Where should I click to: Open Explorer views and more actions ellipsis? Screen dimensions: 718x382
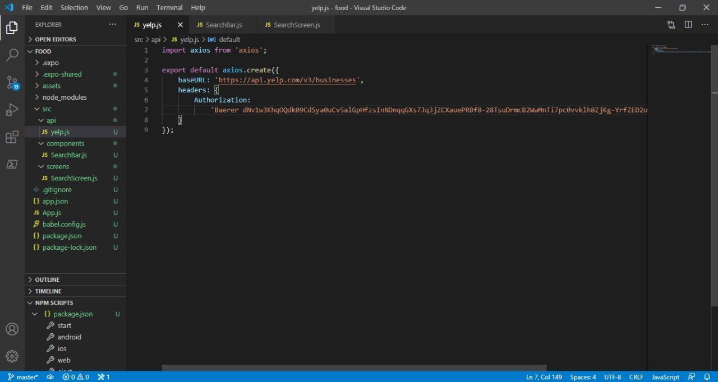click(x=113, y=25)
